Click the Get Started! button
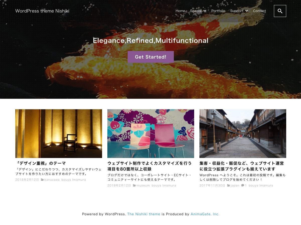 (150, 57)
